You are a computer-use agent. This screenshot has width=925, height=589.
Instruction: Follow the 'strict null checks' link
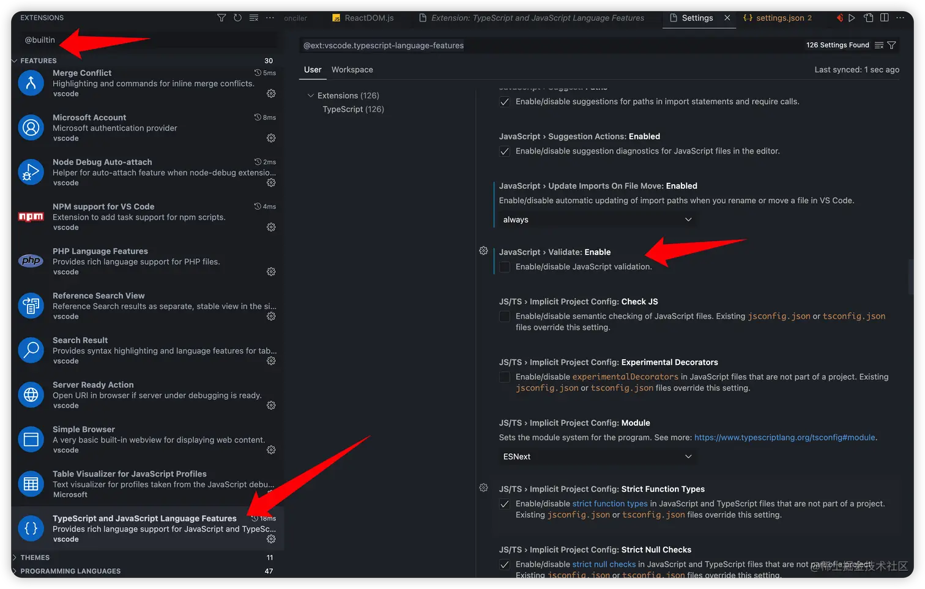[x=604, y=564]
